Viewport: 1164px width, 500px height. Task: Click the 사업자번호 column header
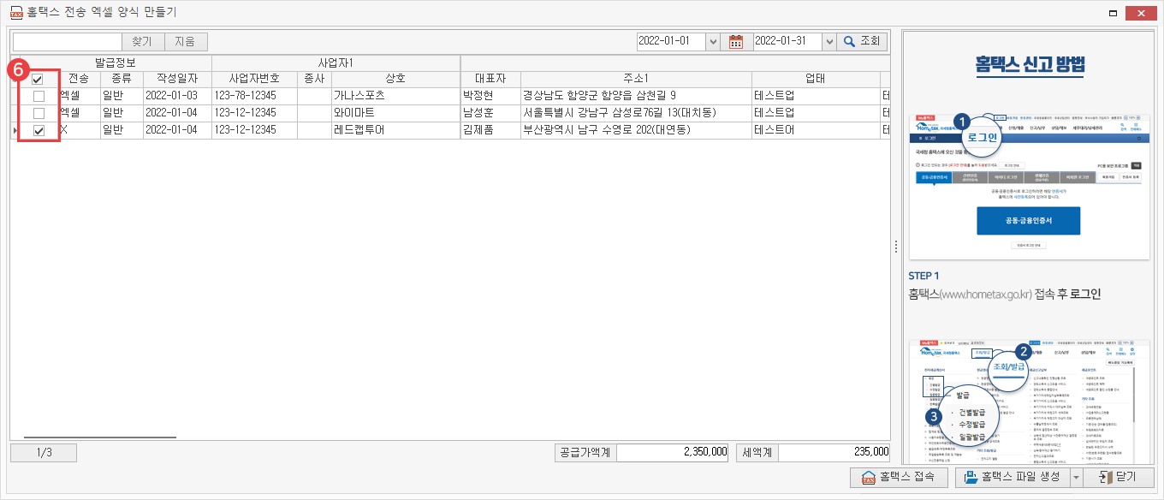tap(254, 79)
